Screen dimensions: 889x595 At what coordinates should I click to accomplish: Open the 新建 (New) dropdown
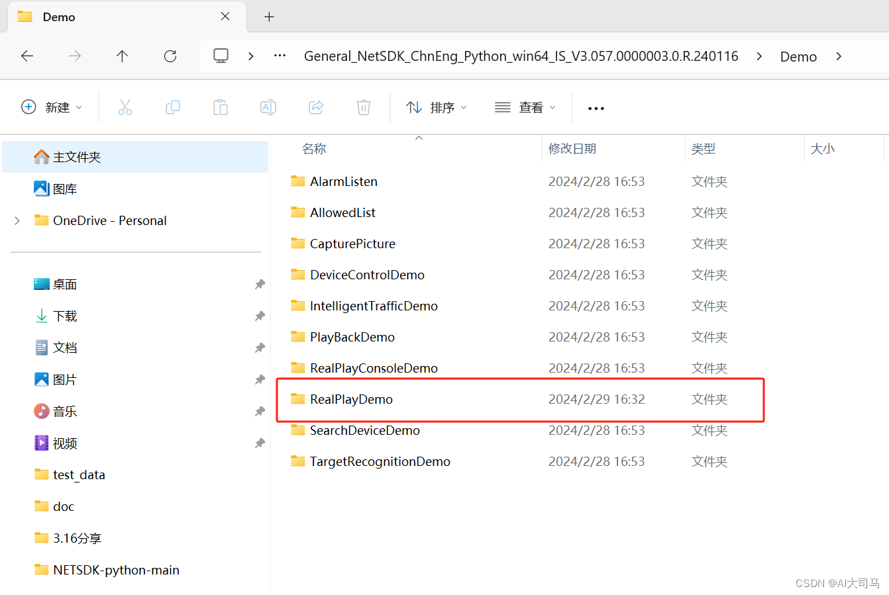[x=52, y=107]
